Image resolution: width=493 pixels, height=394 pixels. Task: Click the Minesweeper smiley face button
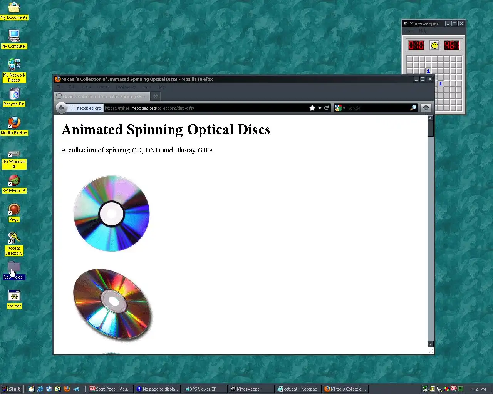pyautogui.click(x=434, y=45)
